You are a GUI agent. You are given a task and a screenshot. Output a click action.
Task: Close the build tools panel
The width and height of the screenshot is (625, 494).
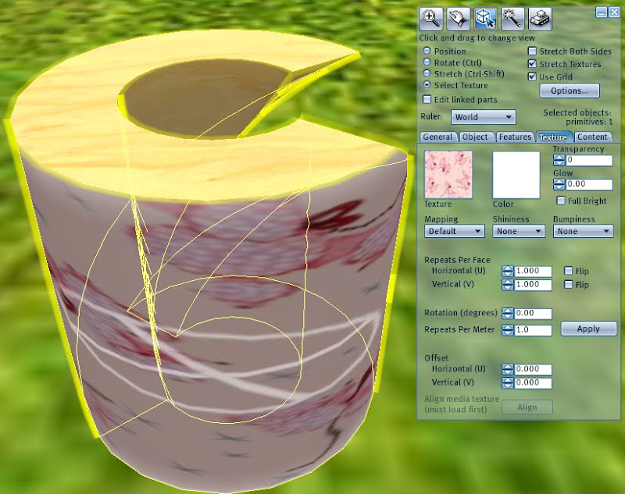(614, 12)
